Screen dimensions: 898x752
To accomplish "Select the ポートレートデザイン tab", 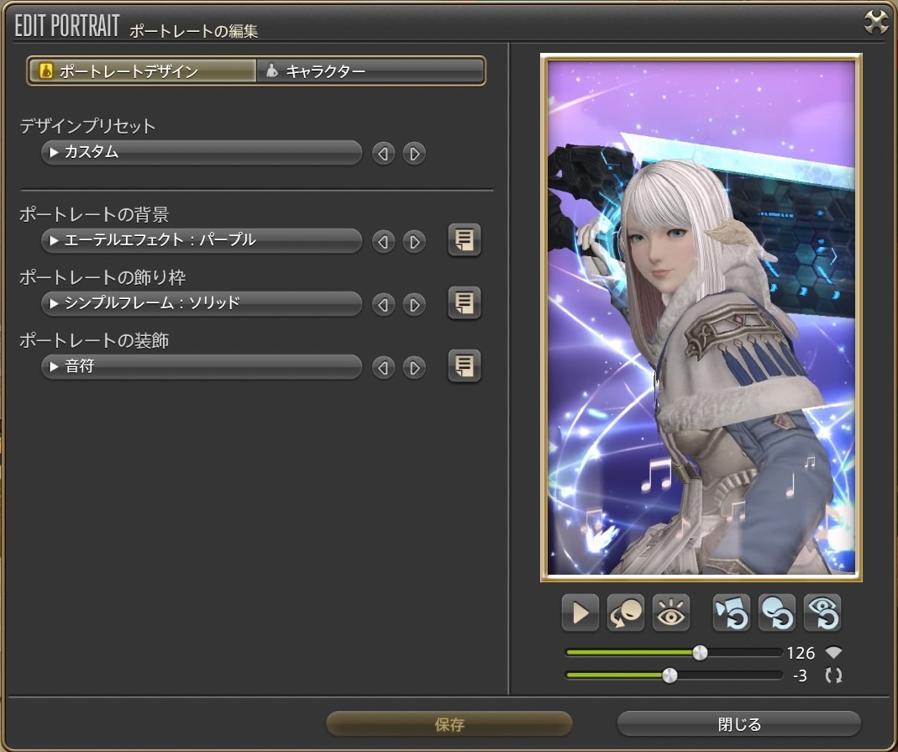I will [142, 71].
